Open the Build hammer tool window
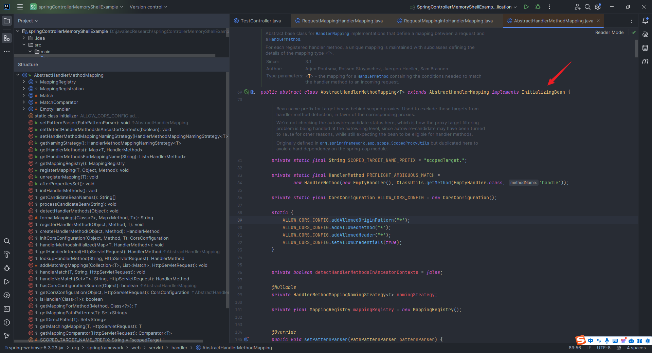 tap(7, 255)
